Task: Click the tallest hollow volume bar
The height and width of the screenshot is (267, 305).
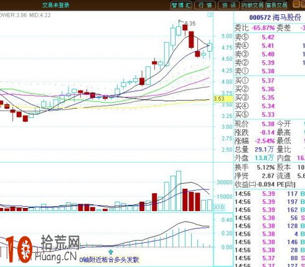Action: (179, 191)
